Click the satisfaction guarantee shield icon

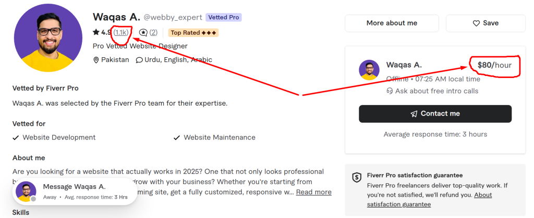click(357, 177)
